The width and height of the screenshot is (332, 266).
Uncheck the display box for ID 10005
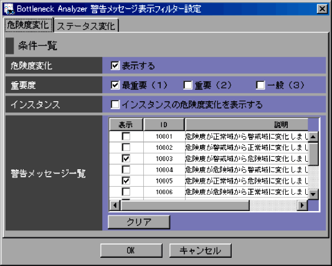(126, 180)
